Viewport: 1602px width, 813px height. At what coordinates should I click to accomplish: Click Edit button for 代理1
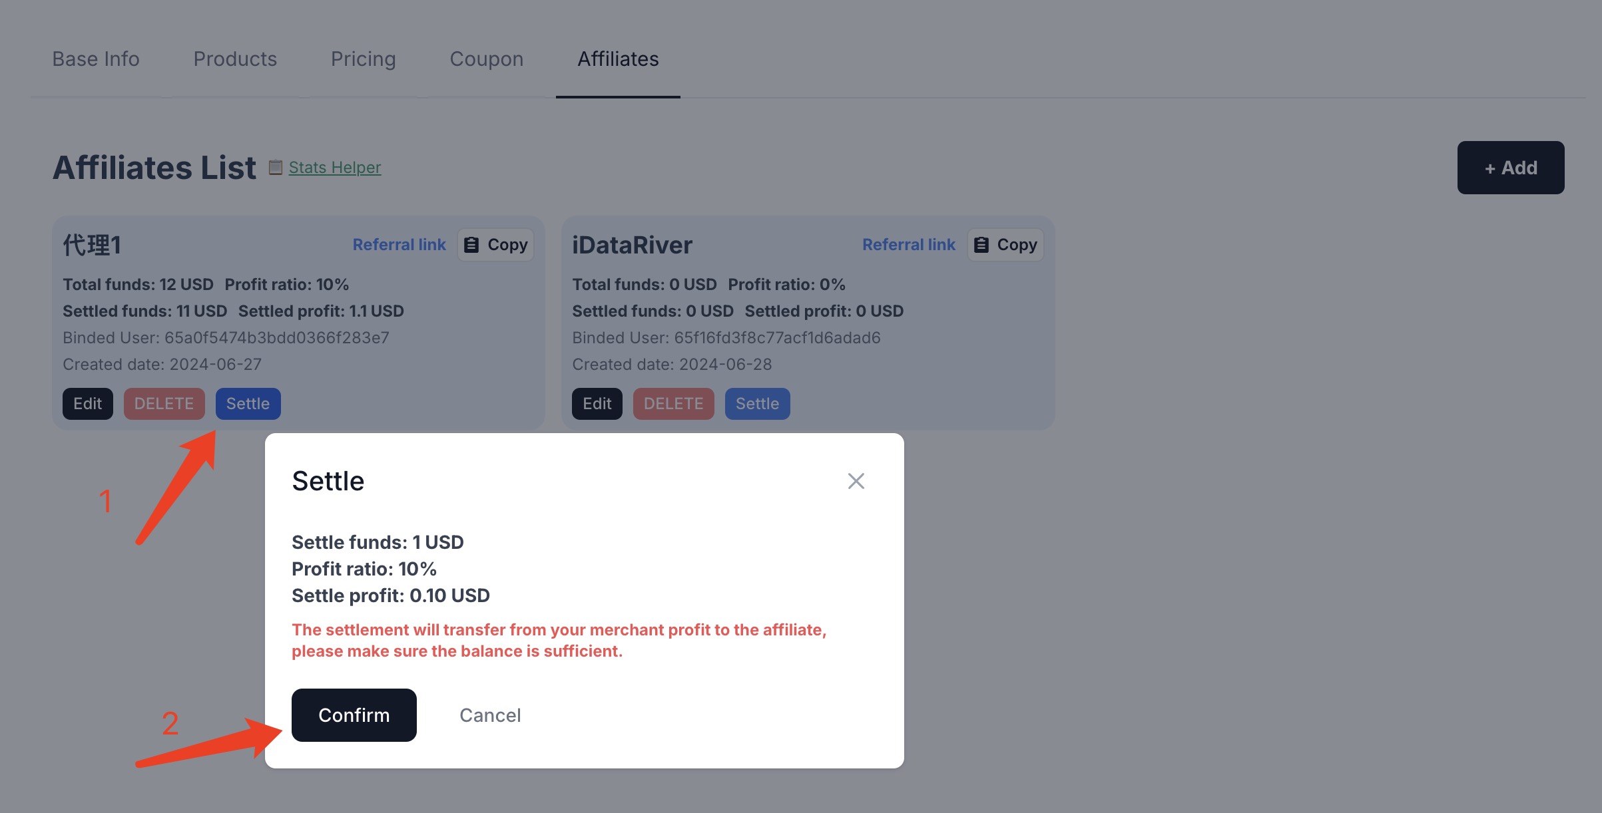pos(87,403)
